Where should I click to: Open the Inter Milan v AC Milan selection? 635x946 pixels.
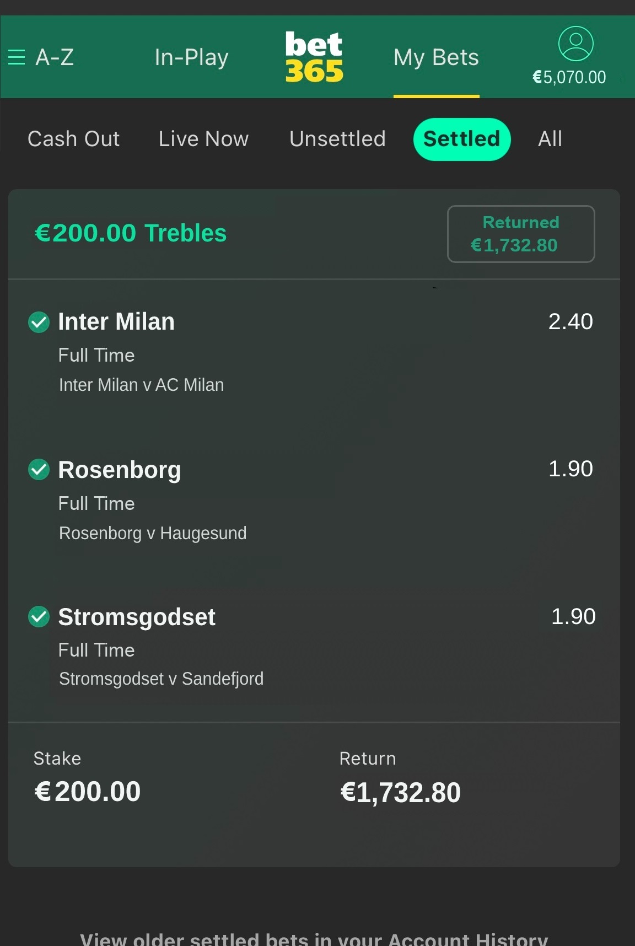click(x=141, y=385)
